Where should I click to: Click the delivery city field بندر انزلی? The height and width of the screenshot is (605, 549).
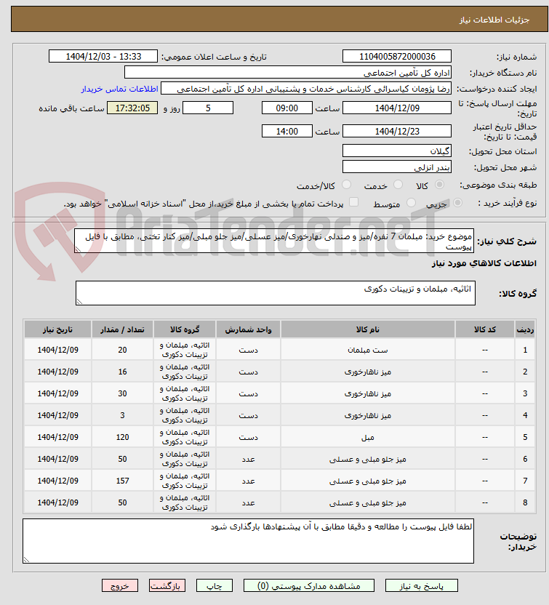coord(396,167)
